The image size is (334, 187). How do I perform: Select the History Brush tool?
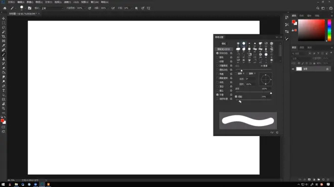4,64
